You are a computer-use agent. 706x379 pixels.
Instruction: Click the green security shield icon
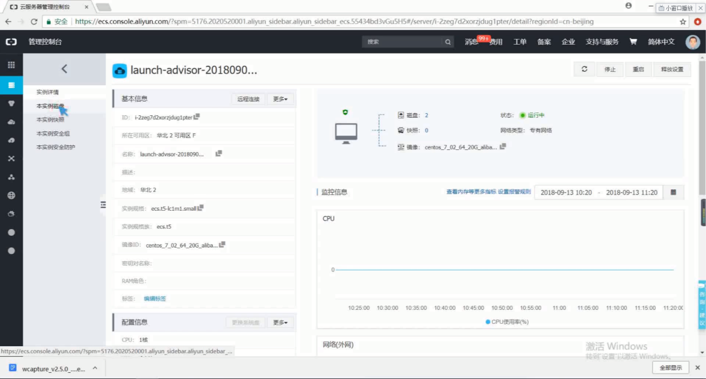click(345, 112)
